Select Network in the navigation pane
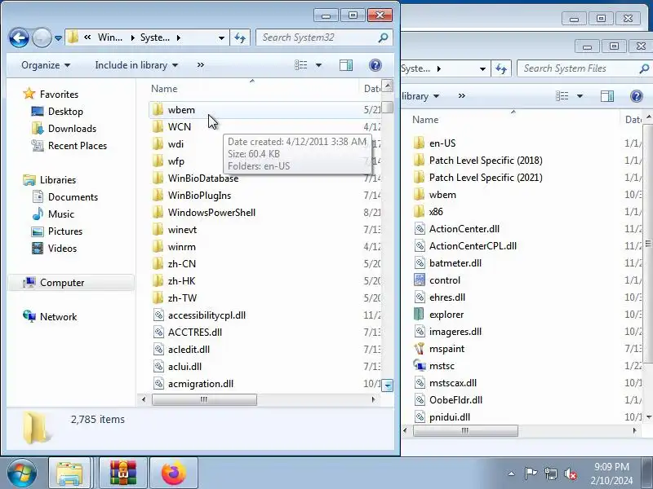The image size is (653, 489). coord(58,316)
